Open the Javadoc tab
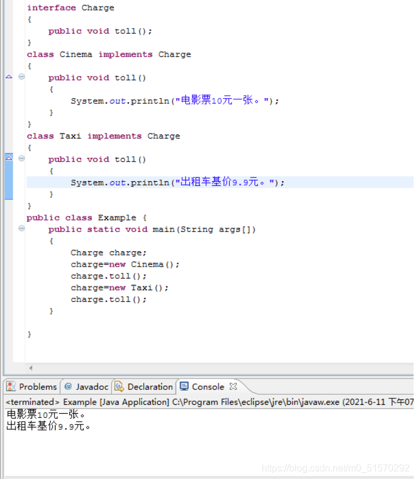The height and width of the screenshot is (479, 415). pos(87,387)
